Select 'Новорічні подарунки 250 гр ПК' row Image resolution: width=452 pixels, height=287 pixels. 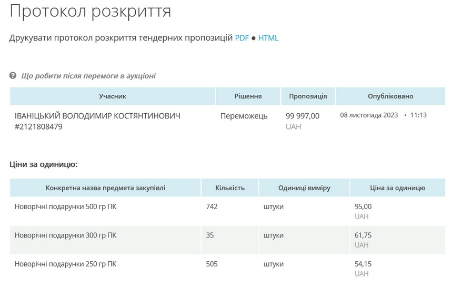(x=66, y=264)
